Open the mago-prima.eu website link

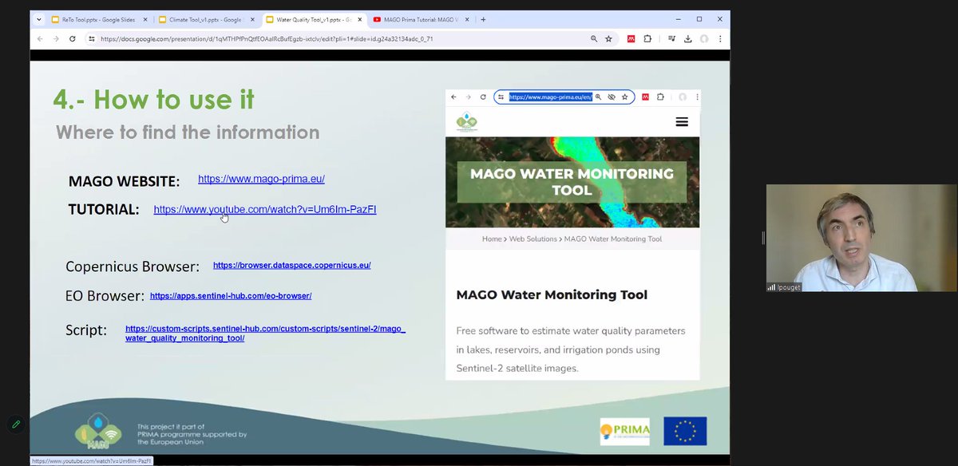[261, 179]
